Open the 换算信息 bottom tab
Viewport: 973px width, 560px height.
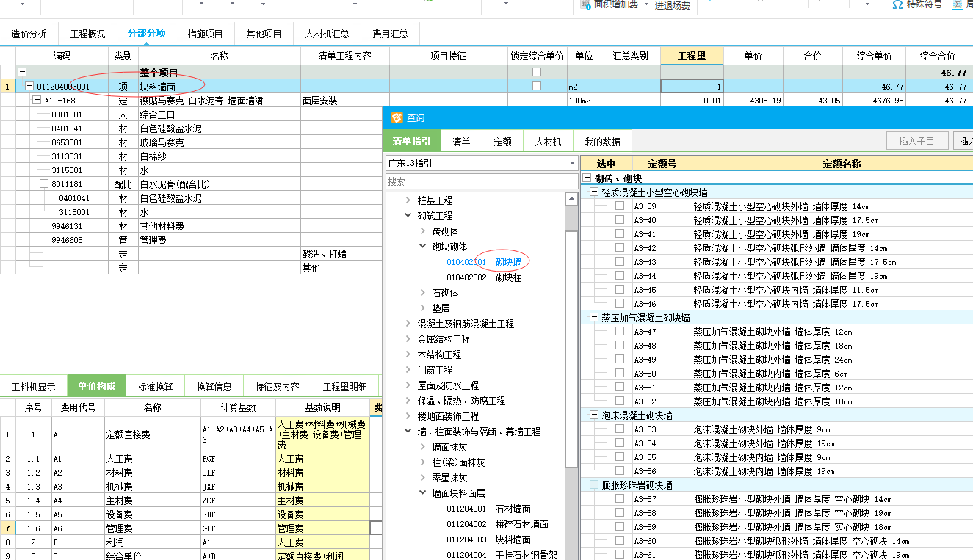pos(214,387)
